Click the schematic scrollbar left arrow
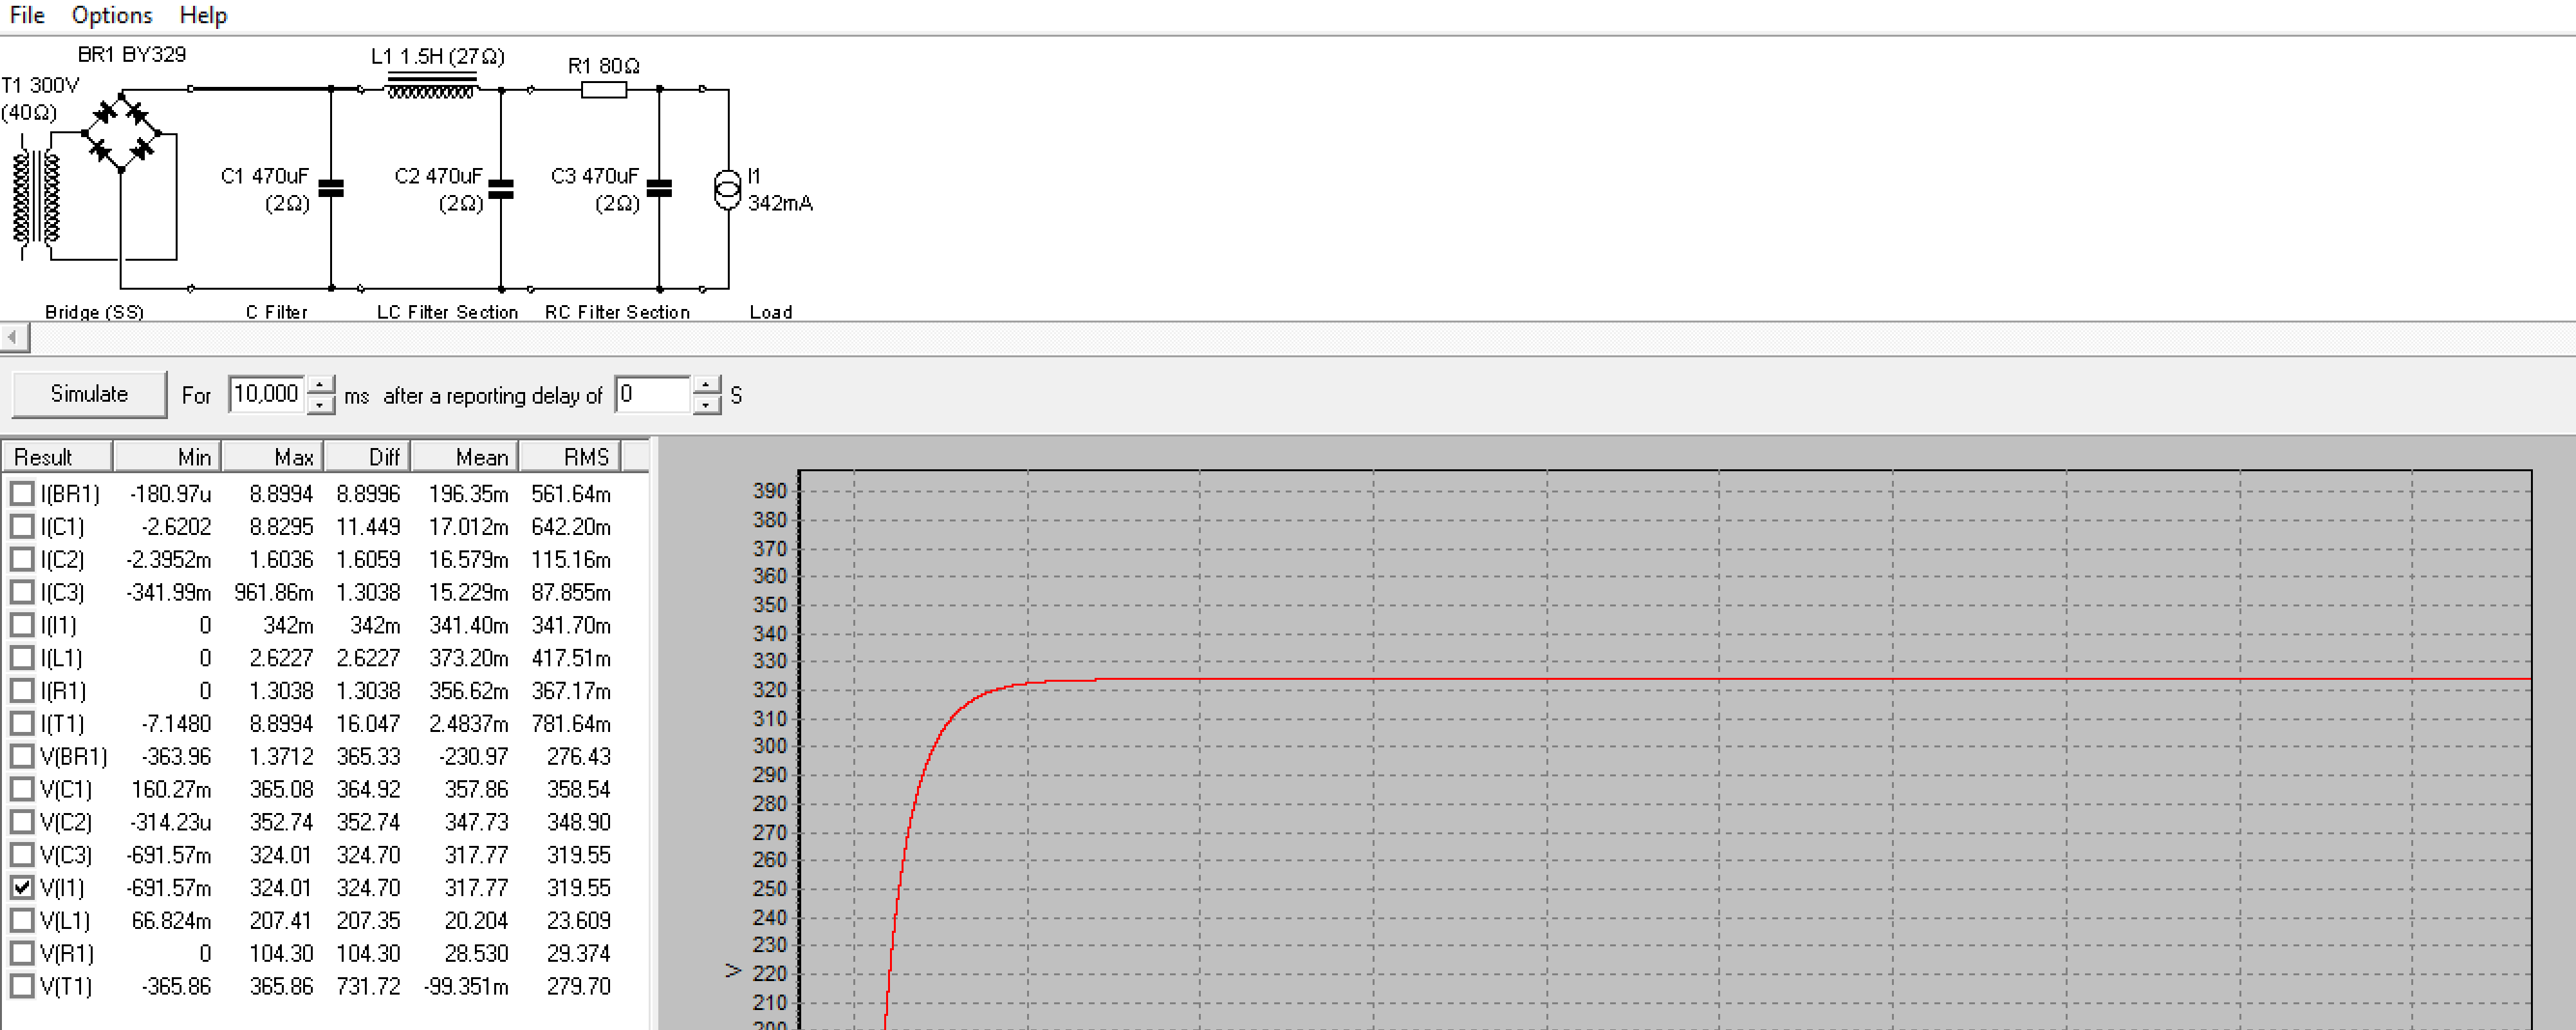 pyautogui.click(x=14, y=338)
